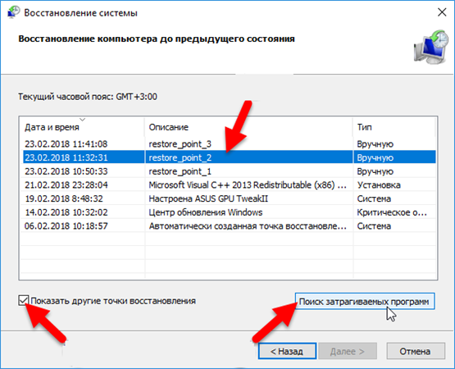Viewport: 455px width, 369px height.
Task: Select the highlighted restore_point_2 row
Action: click(x=230, y=157)
